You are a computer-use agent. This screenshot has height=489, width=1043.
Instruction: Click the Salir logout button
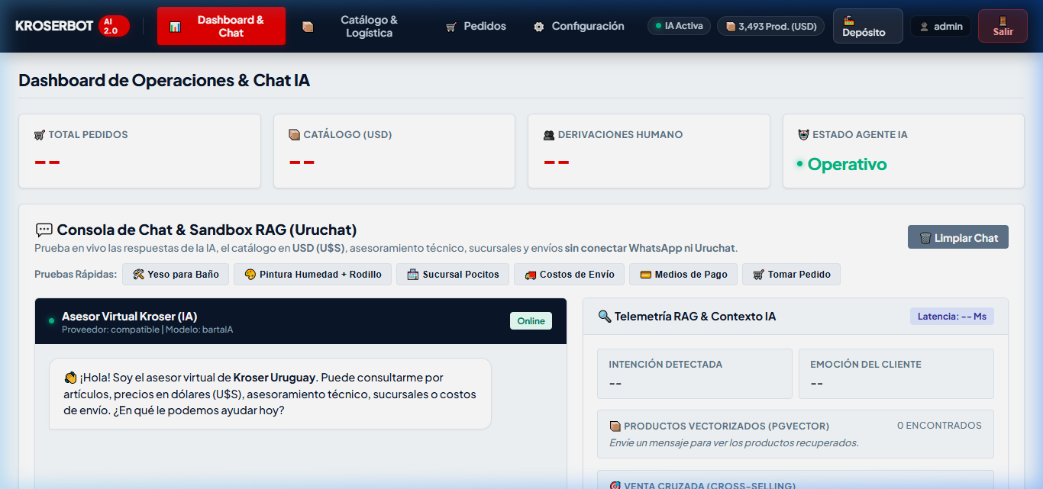[1003, 26]
